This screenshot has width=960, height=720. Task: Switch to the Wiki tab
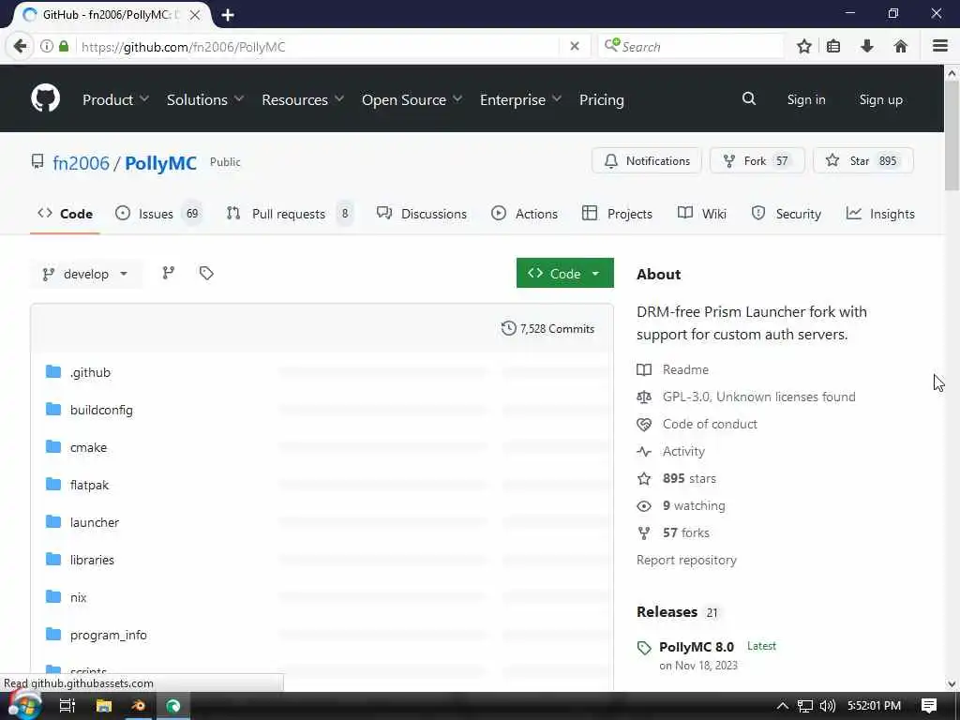701,214
